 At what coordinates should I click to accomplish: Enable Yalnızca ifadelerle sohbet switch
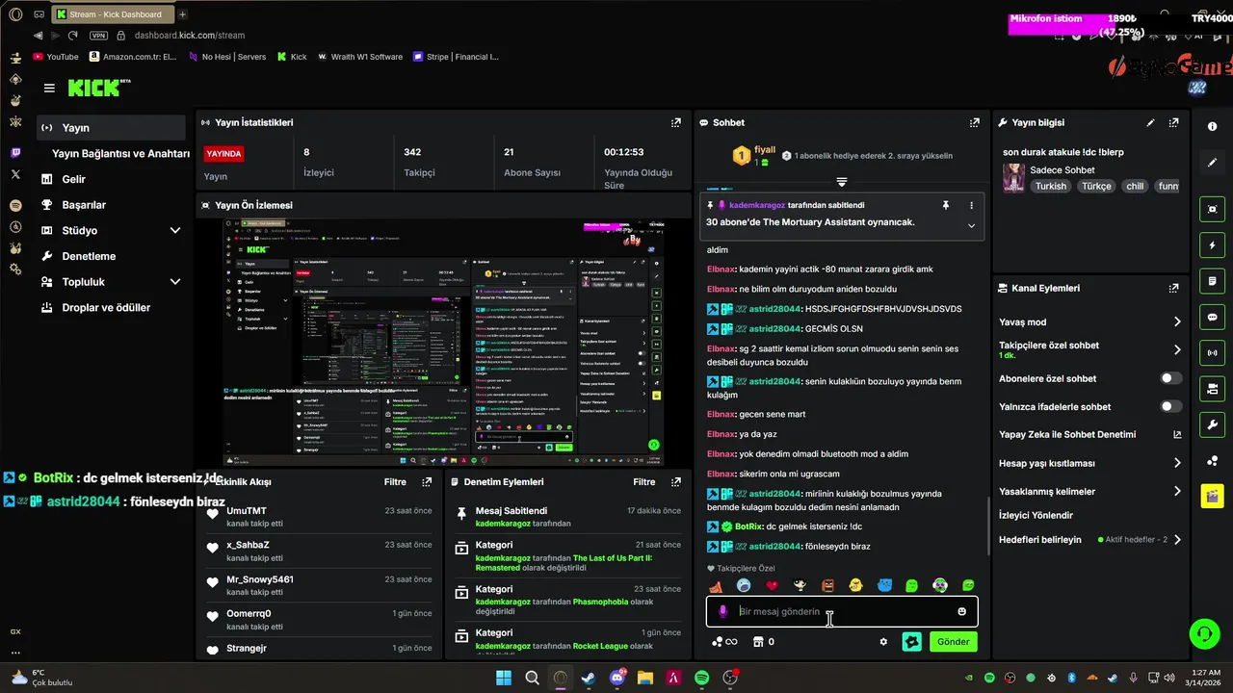pyautogui.click(x=1171, y=406)
